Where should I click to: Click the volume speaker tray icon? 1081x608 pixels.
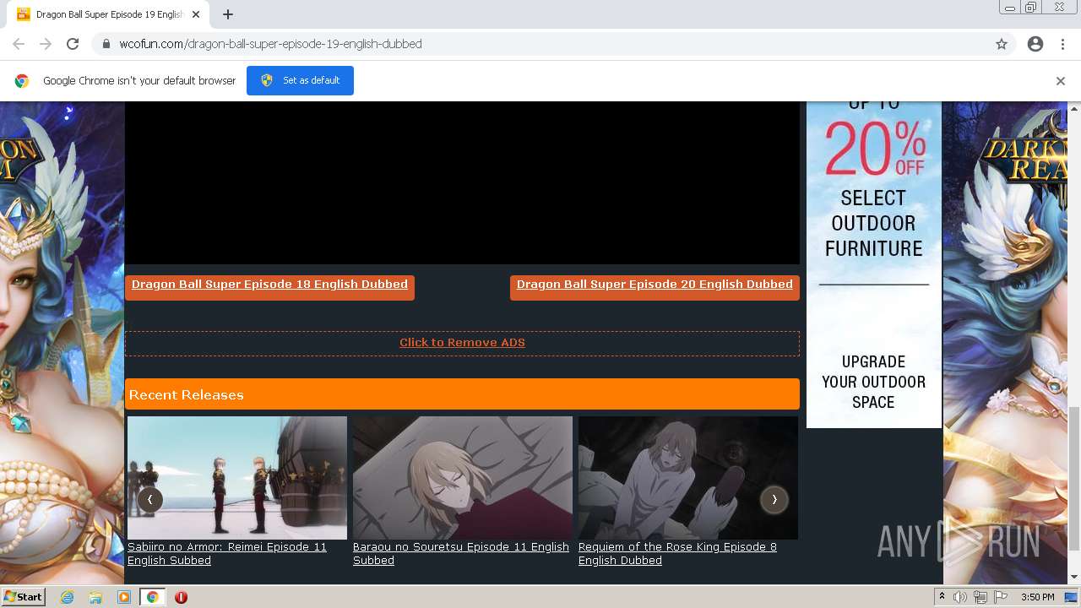pos(960,597)
